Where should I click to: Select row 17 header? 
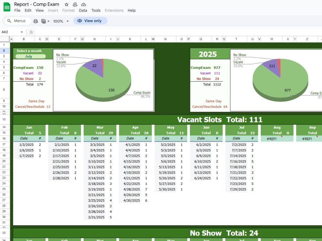(4, 145)
